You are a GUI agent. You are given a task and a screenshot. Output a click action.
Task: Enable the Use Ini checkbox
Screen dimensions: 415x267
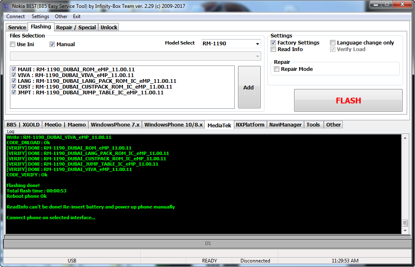12,44
